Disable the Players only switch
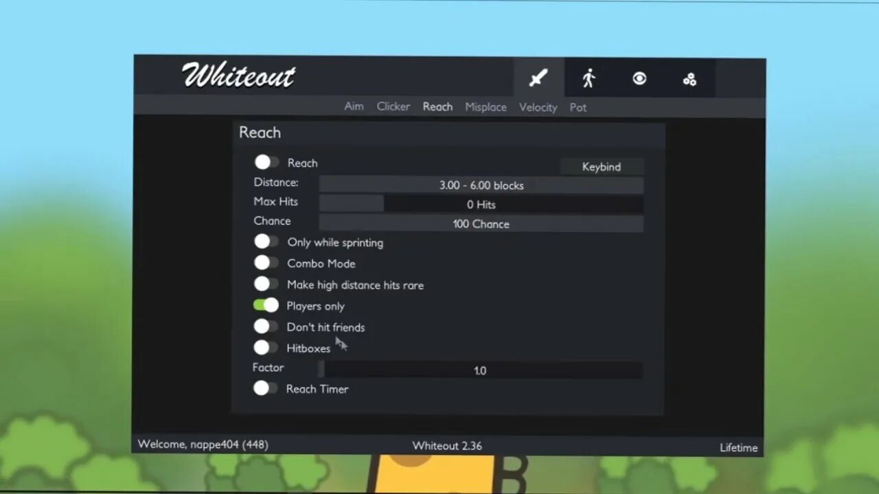 click(x=266, y=305)
